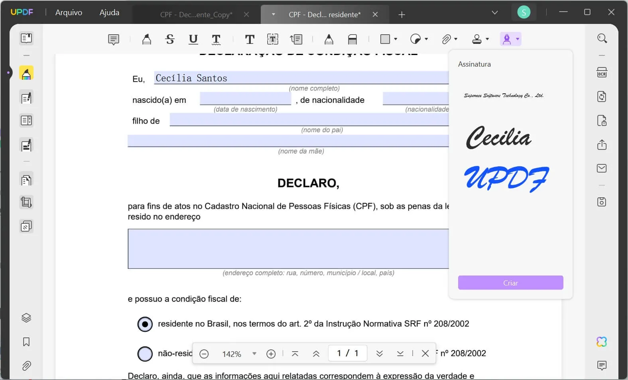This screenshot has width=628, height=380.
Task: Select the Pencil drawing tool
Action: 329,39
